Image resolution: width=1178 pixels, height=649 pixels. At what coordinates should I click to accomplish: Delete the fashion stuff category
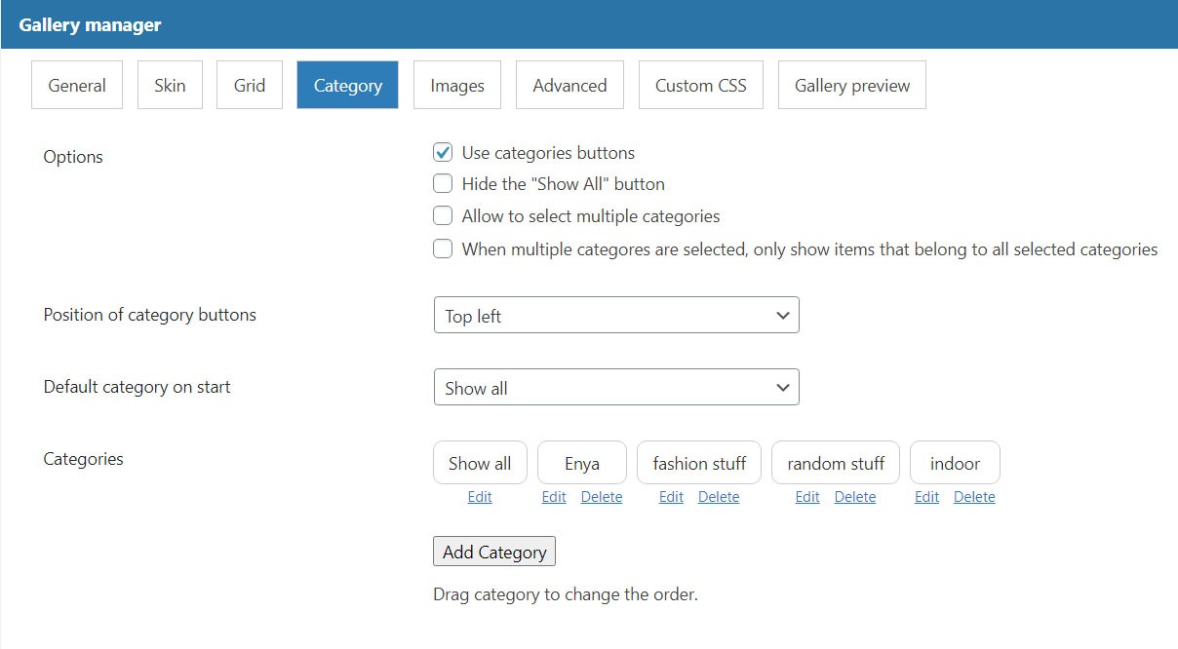coord(719,497)
